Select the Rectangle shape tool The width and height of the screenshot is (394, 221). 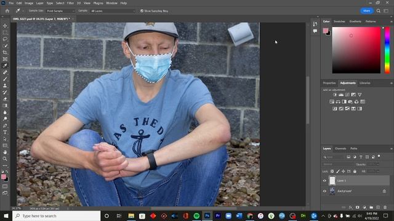click(5, 145)
